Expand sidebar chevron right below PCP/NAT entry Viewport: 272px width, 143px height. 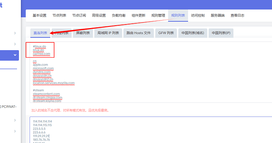pos(15,120)
